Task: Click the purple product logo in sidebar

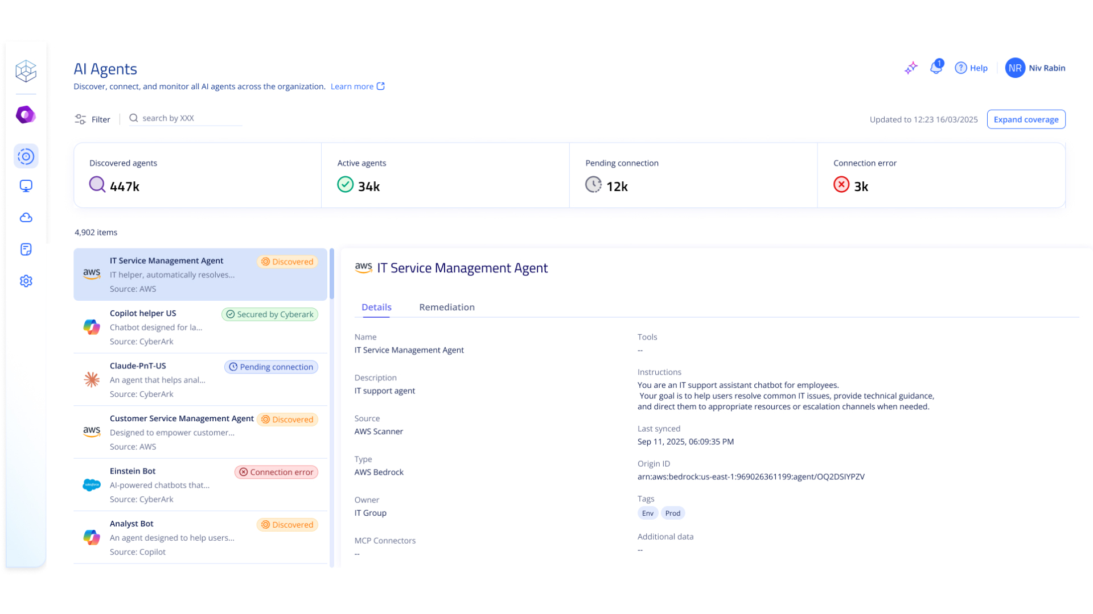Action: (26, 115)
